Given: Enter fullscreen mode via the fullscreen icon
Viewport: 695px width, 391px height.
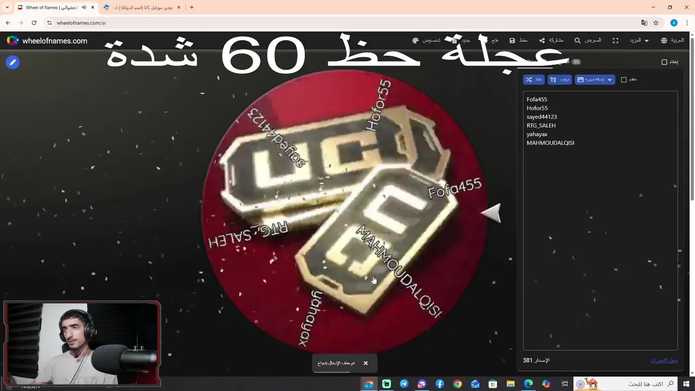Looking at the screenshot, I should (615, 41).
